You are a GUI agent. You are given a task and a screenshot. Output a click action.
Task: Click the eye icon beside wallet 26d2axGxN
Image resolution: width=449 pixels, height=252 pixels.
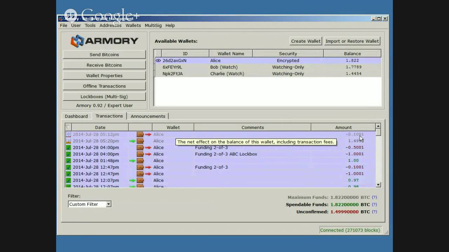[x=158, y=61]
